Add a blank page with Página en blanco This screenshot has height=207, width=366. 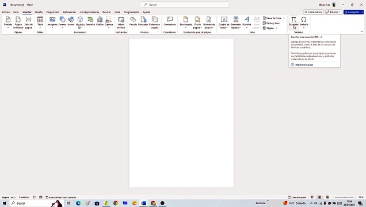18,22
